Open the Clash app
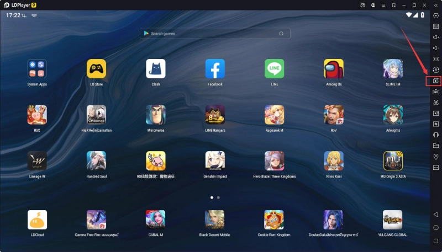Image resolution: width=442 pixels, height=252 pixels. pyautogui.click(x=156, y=68)
